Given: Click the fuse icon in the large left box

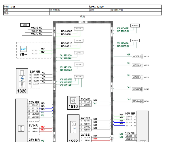Looking at the screenshot, I should coord(21,128).
